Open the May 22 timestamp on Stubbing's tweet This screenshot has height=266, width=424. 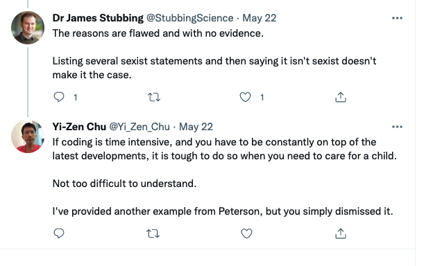pos(260,18)
